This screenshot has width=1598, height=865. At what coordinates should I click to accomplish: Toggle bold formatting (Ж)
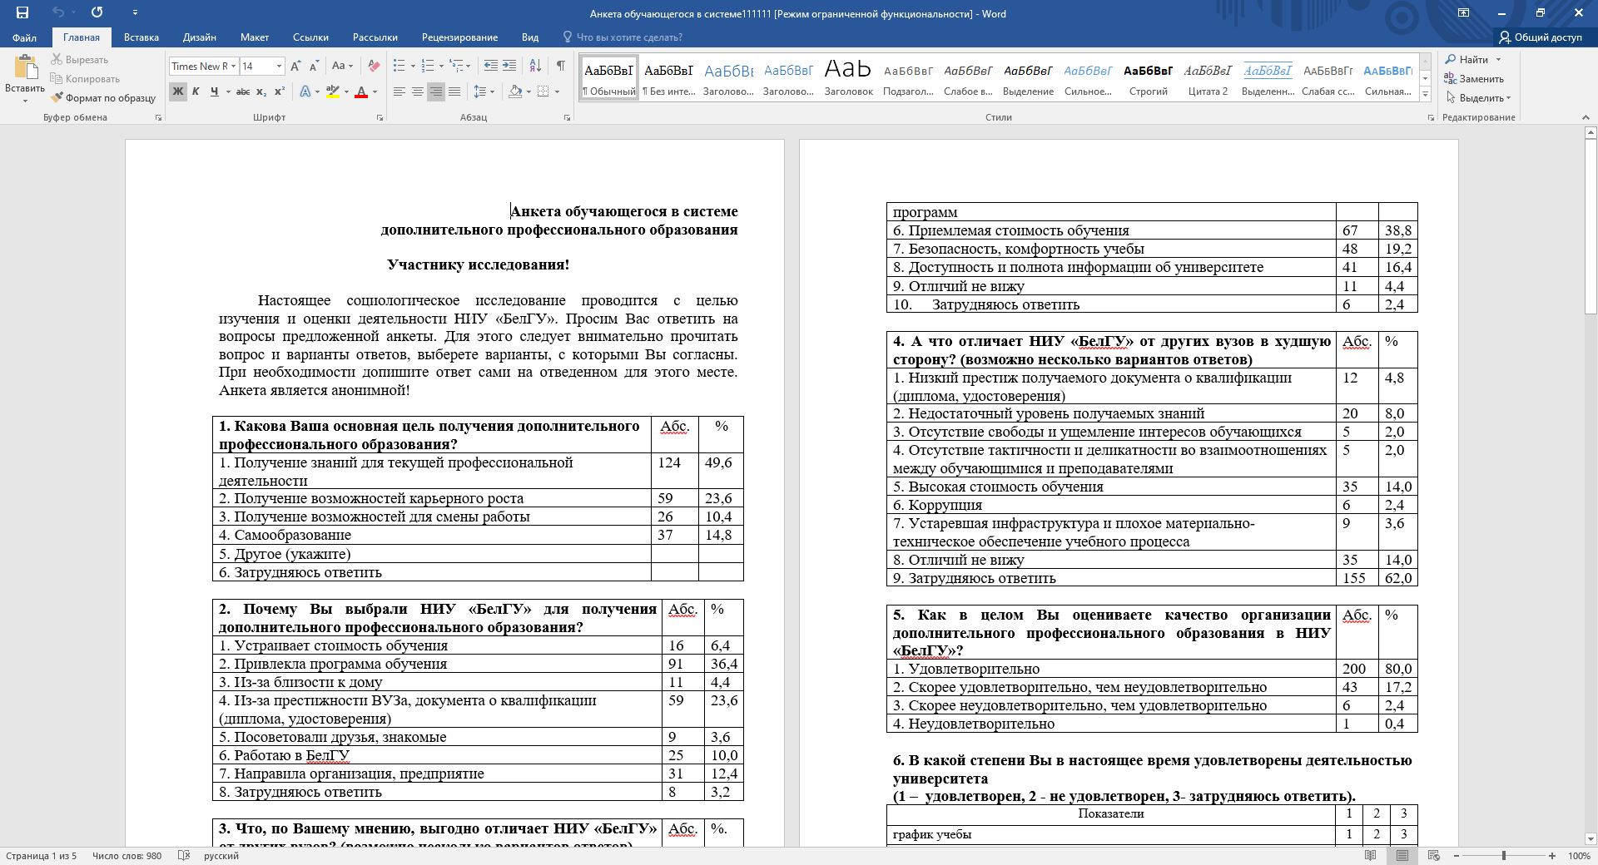(x=177, y=92)
